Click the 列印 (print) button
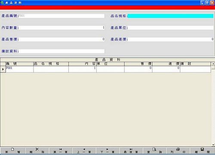The width and height of the screenshot is (215, 155). click(178, 151)
